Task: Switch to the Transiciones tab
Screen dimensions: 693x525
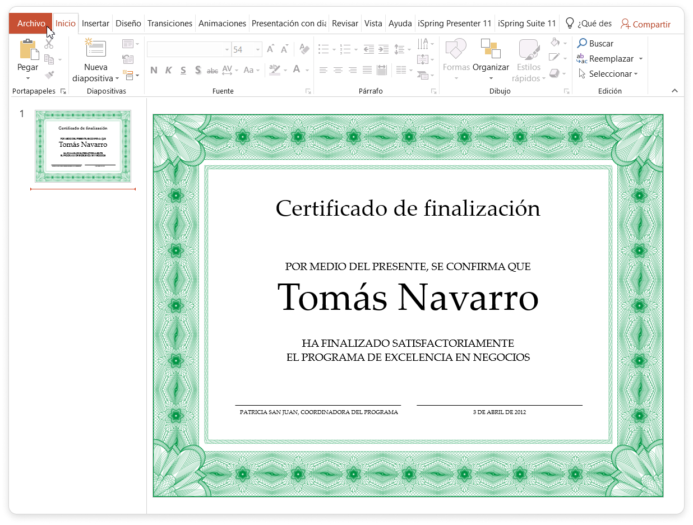Action: (x=169, y=24)
